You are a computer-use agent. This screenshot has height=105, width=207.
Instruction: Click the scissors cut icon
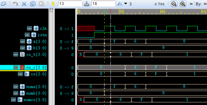point(24,4)
